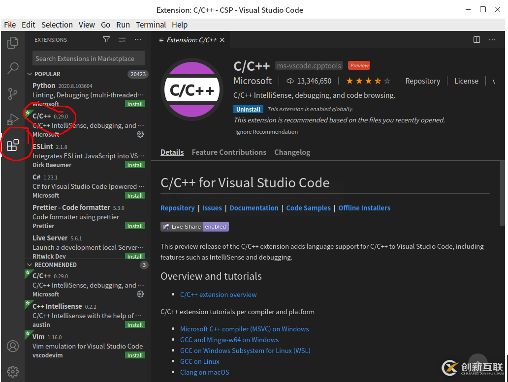
Task: Clear extensions search results icon
Action: [x=122, y=39]
